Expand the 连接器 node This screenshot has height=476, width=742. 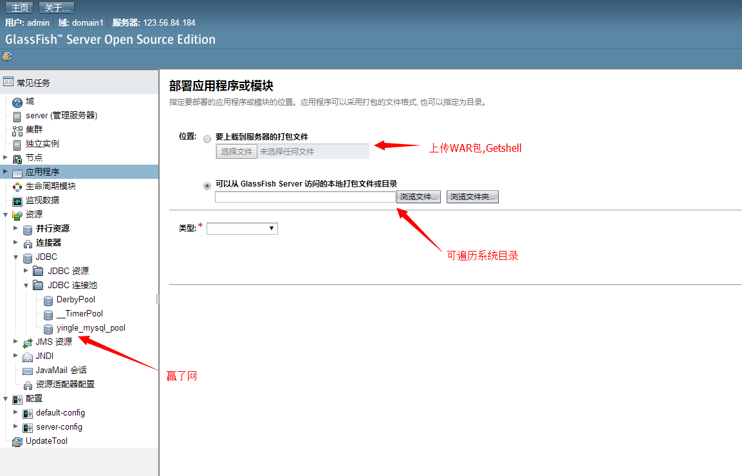(x=15, y=243)
